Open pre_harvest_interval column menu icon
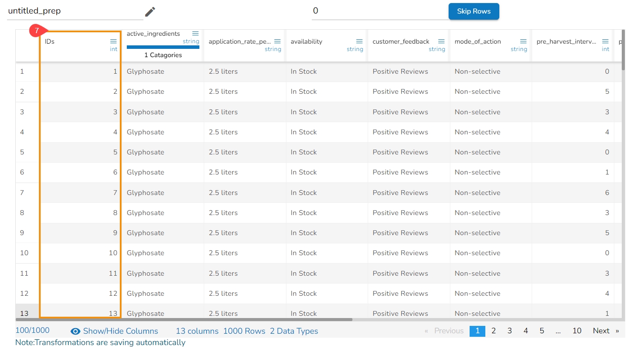634x349 pixels. [x=605, y=41]
